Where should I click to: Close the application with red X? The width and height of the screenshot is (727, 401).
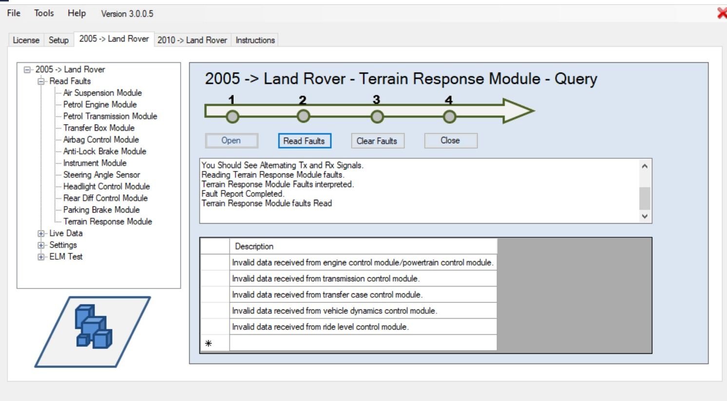(722, 13)
